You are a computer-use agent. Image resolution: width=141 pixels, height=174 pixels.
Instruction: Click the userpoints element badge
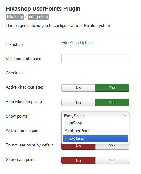click(x=38, y=17)
